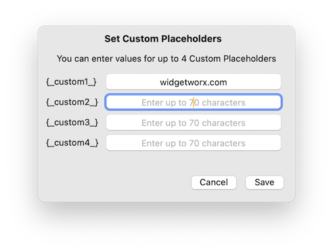This screenshot has height=252, width=333.
Task: Click the word 'characters' in custom3 placeholder
Action: [223, 123]
